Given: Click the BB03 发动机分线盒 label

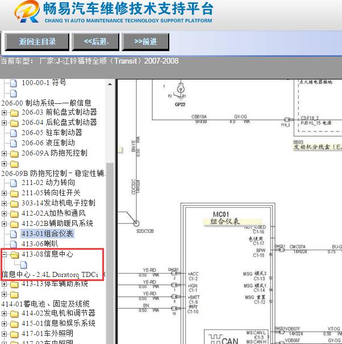Looking at the screenshot, I should [x=318, y=145].
